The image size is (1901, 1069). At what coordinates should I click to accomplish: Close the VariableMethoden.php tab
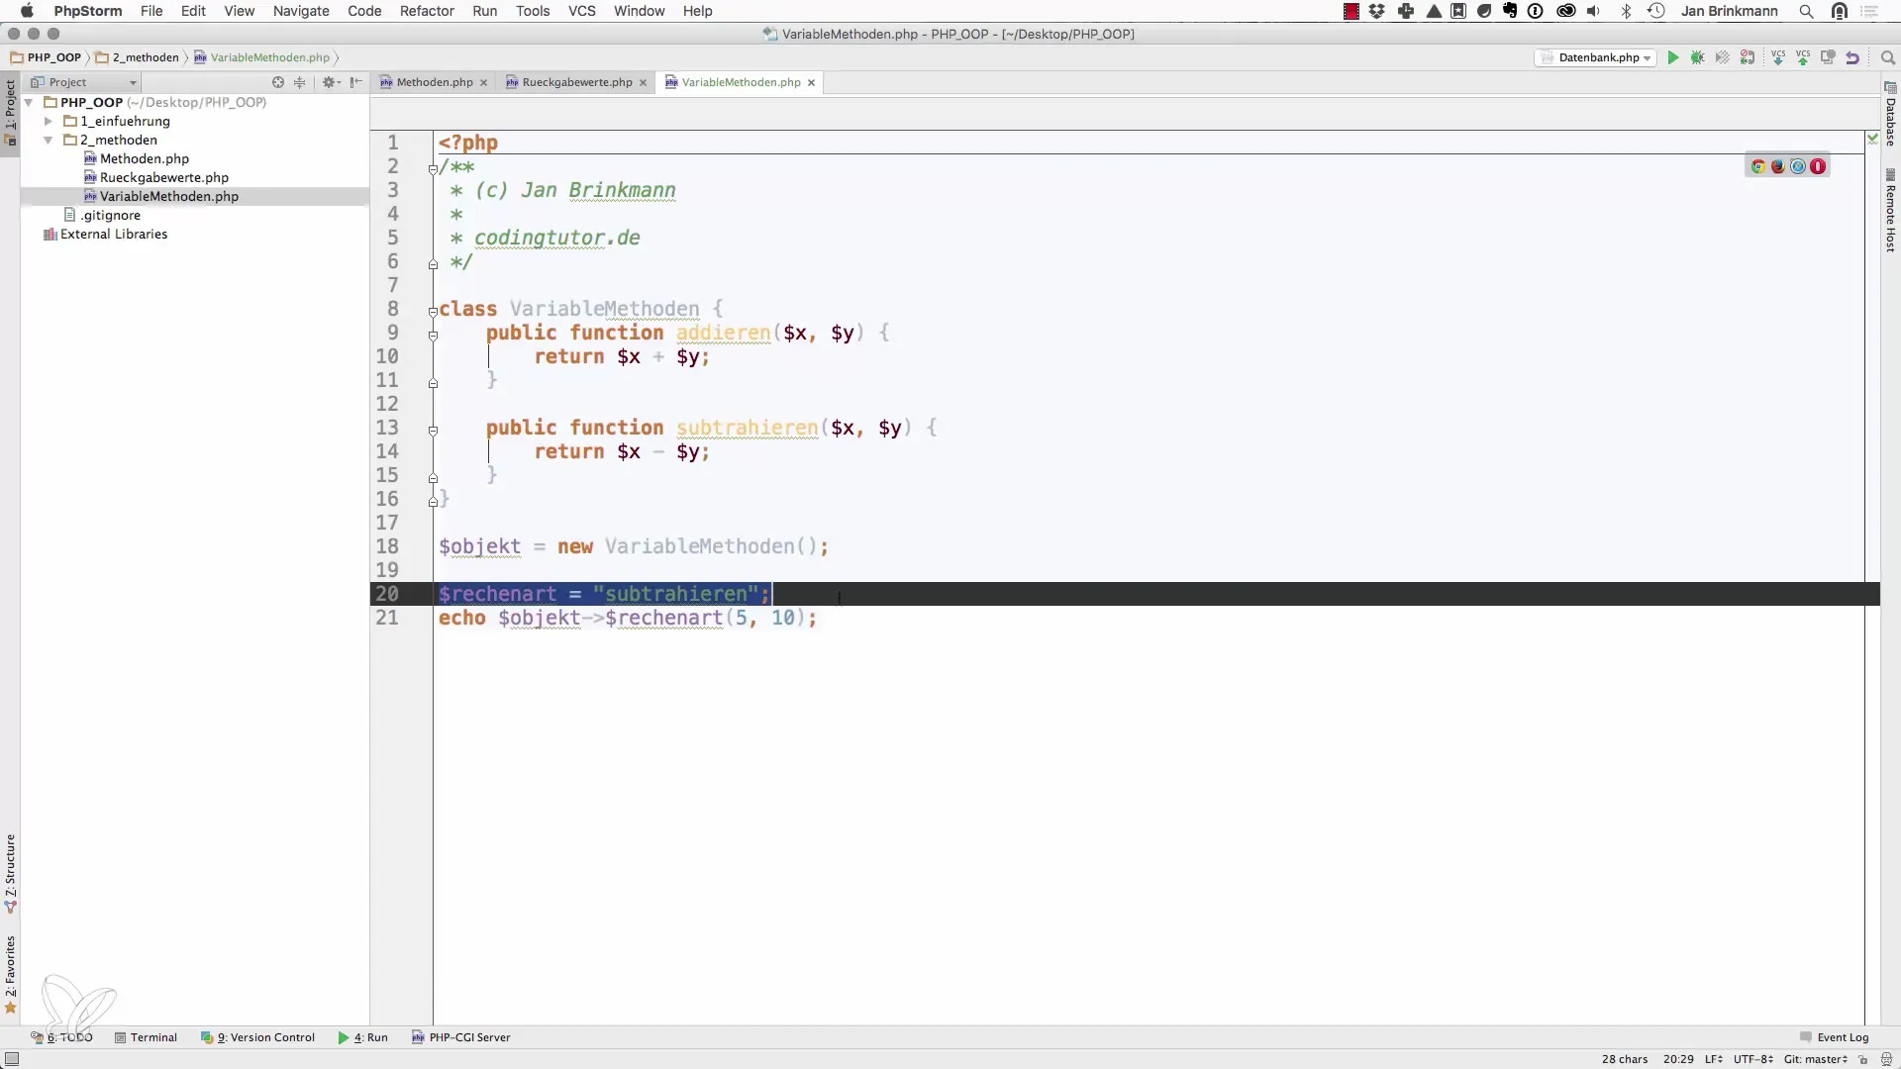point(811,82)
